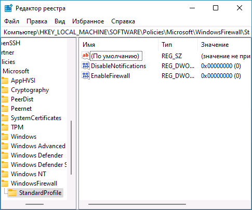Click the REG_SZ type cell

172,56
